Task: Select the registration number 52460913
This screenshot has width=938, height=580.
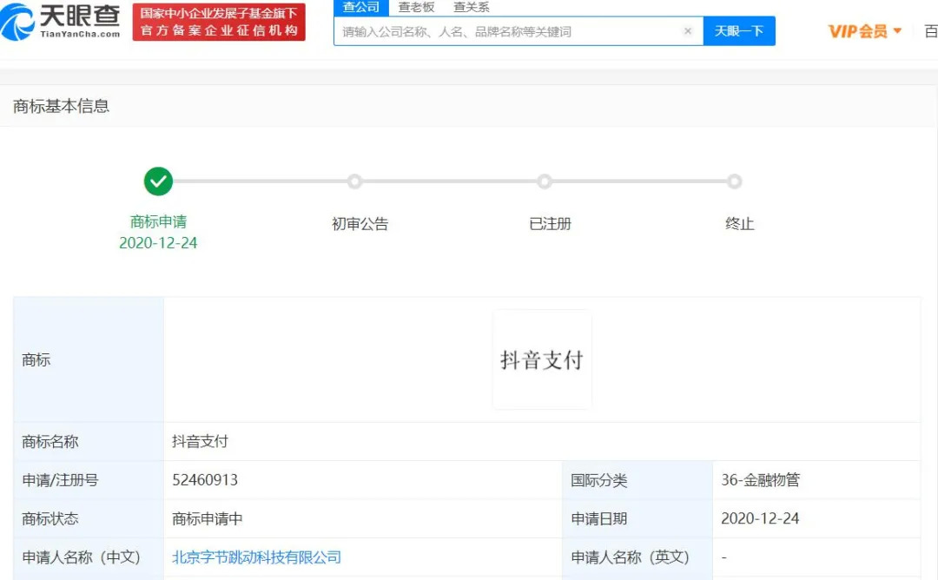Action: pyautogui.click(x=205, y=480)
